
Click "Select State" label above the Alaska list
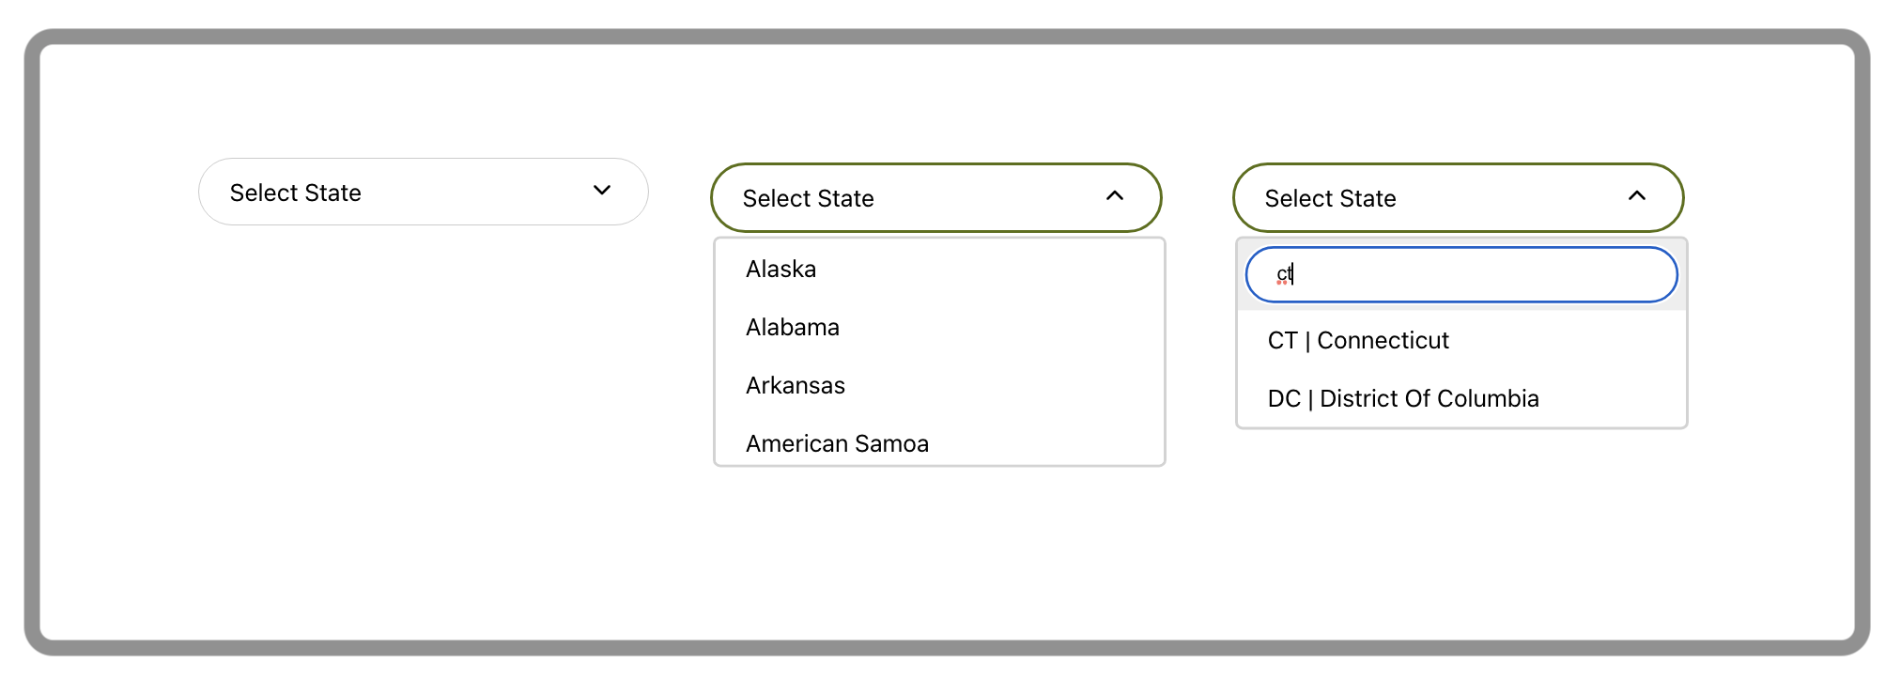[809, 199]
